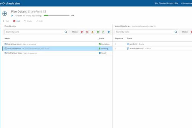Toggle the ready blue circle status filter
This screenshot has width=192, height=128.
pos(109,32)
